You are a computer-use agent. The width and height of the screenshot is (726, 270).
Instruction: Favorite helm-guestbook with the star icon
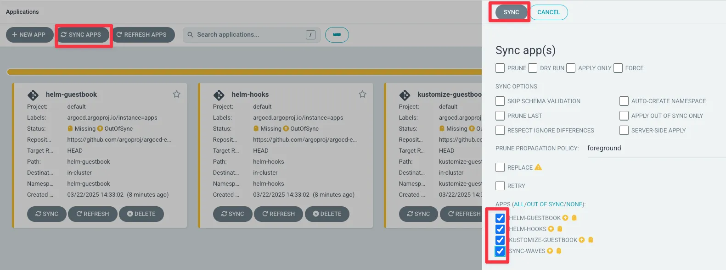pyautogui.click(x=176, y=94)
